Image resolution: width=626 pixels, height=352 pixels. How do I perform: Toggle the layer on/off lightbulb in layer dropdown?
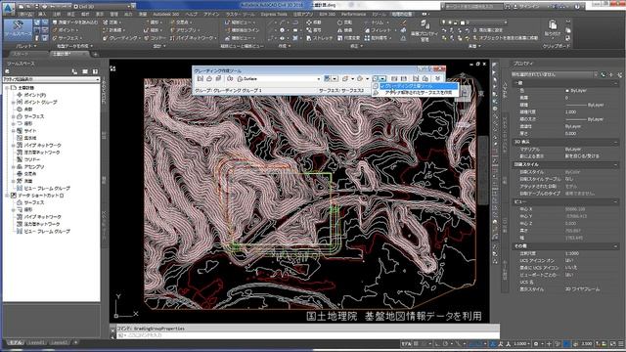point(443,22)
